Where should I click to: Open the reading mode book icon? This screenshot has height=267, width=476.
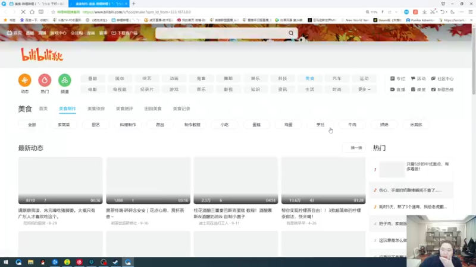pos(41,12)
